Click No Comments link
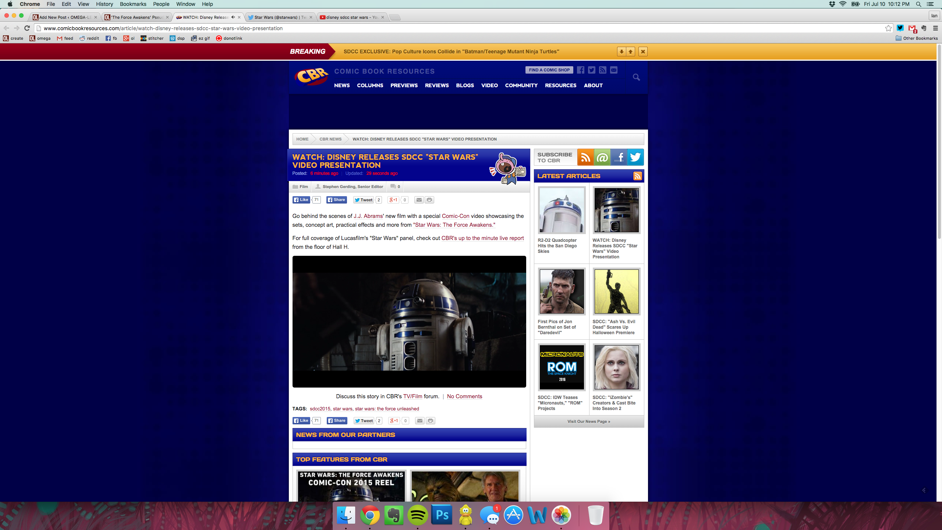 [464, 396]
